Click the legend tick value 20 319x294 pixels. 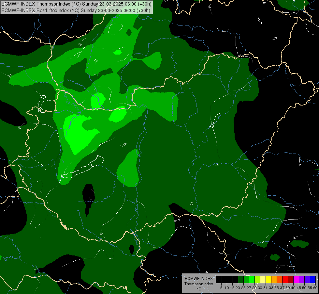238,288
